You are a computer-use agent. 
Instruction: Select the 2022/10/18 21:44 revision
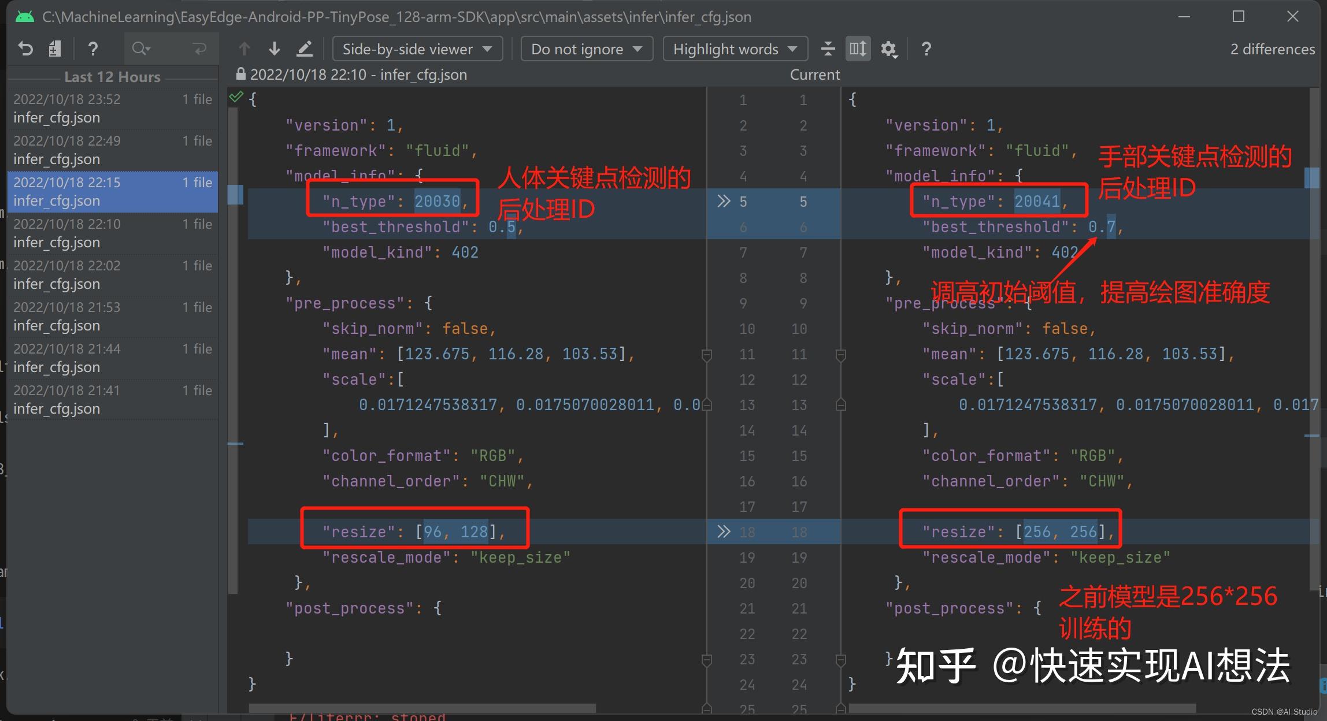tap(113, 358)
